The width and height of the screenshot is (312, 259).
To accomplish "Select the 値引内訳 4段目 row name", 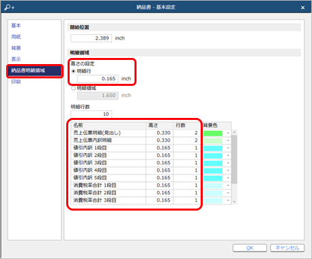I will pyautogui.click(x=90, y=170).
